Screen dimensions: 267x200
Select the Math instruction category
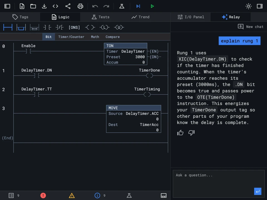click(x=95, y=37)
